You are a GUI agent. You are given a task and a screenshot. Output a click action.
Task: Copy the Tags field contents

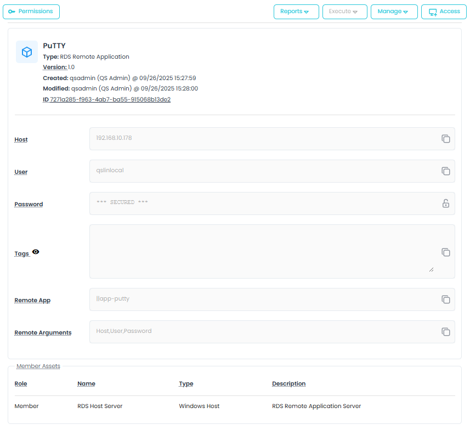click(x=446, y=252)
